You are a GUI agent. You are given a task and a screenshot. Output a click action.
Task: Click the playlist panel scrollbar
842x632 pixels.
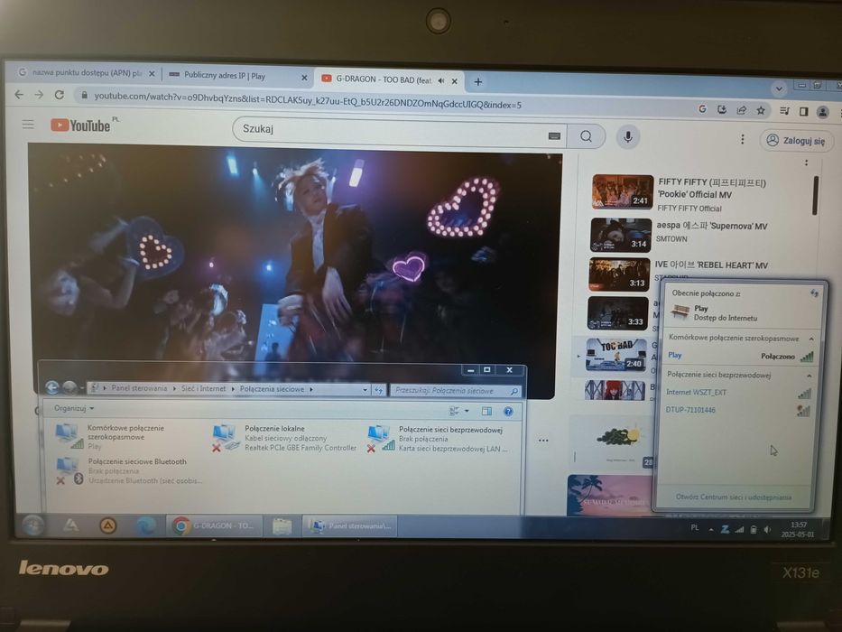pos(815,195)
